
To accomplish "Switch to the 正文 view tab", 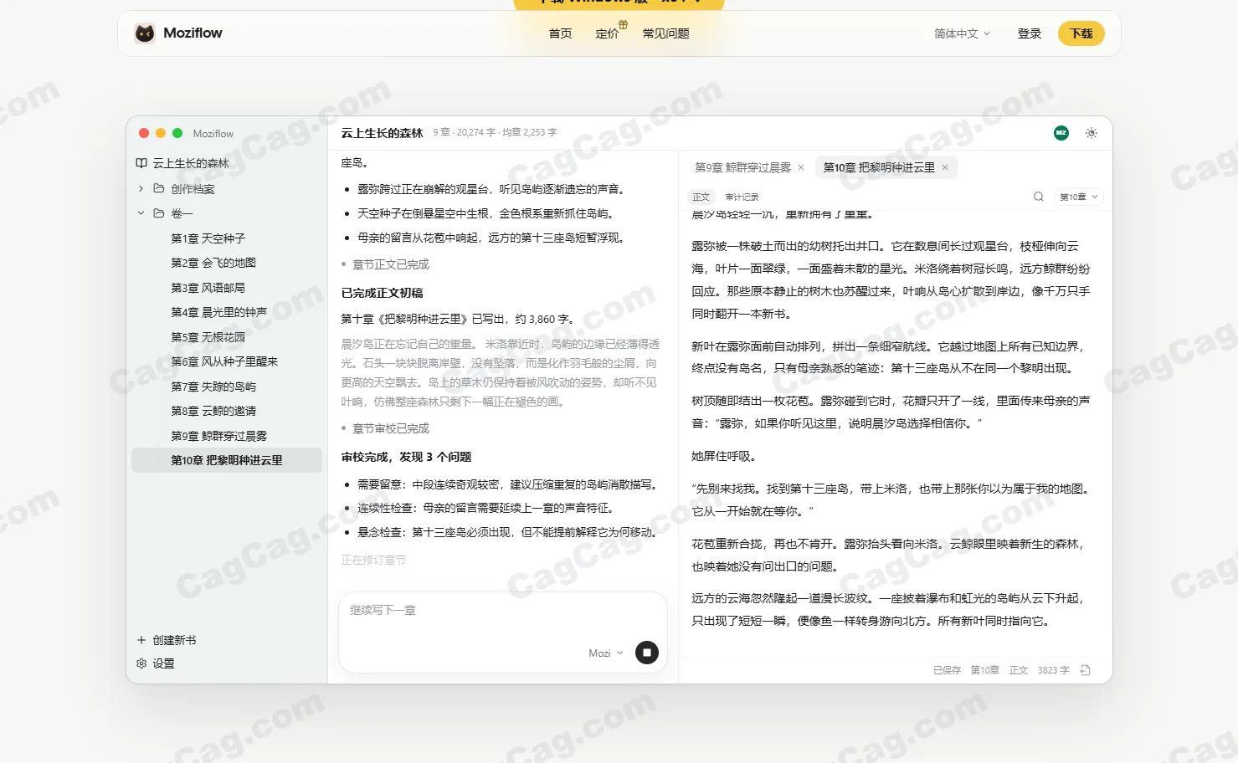I will [x=701, y=197].
